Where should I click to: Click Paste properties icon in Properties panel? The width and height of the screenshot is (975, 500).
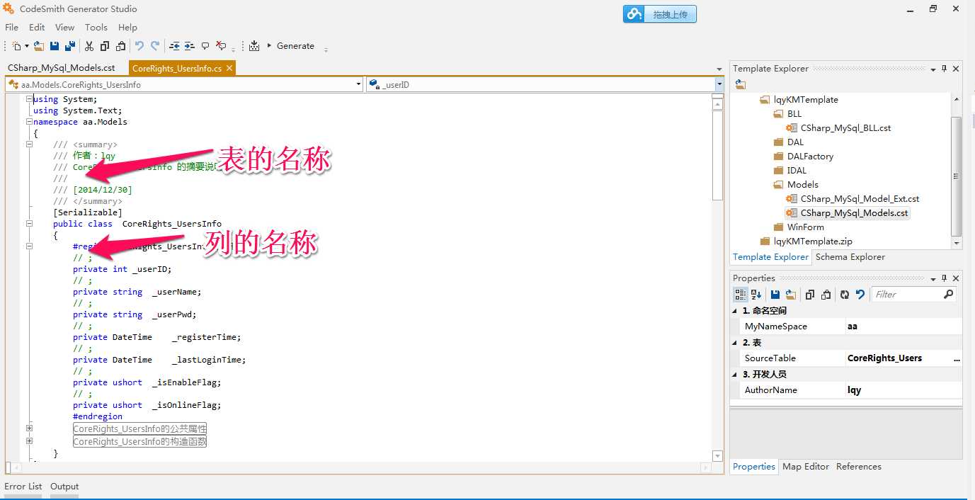[826, 295]
